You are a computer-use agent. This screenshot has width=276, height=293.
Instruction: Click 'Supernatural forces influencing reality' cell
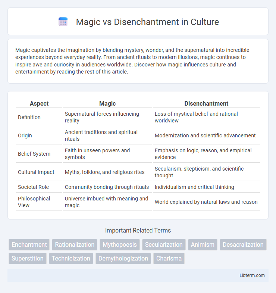(107, 117)
